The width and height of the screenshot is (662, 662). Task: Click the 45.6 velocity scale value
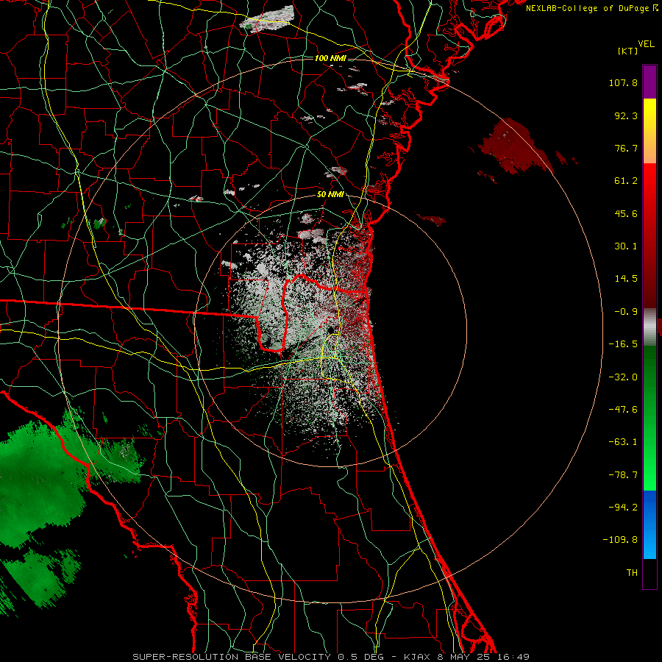pos(626,213)
